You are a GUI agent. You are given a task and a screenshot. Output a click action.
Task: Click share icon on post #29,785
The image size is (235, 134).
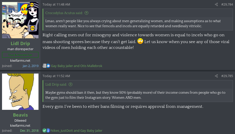pyautogui.click(x=216, y=76)
